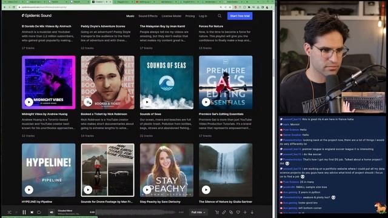Open The Silence of Nature by Giulia Gartner

point(226,202)
